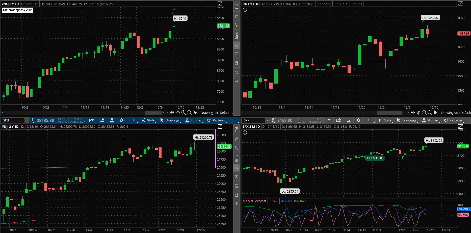Click price-axis scale icon atop SPX chart
This screenshot has width=471, height=233.
(460, 126)
